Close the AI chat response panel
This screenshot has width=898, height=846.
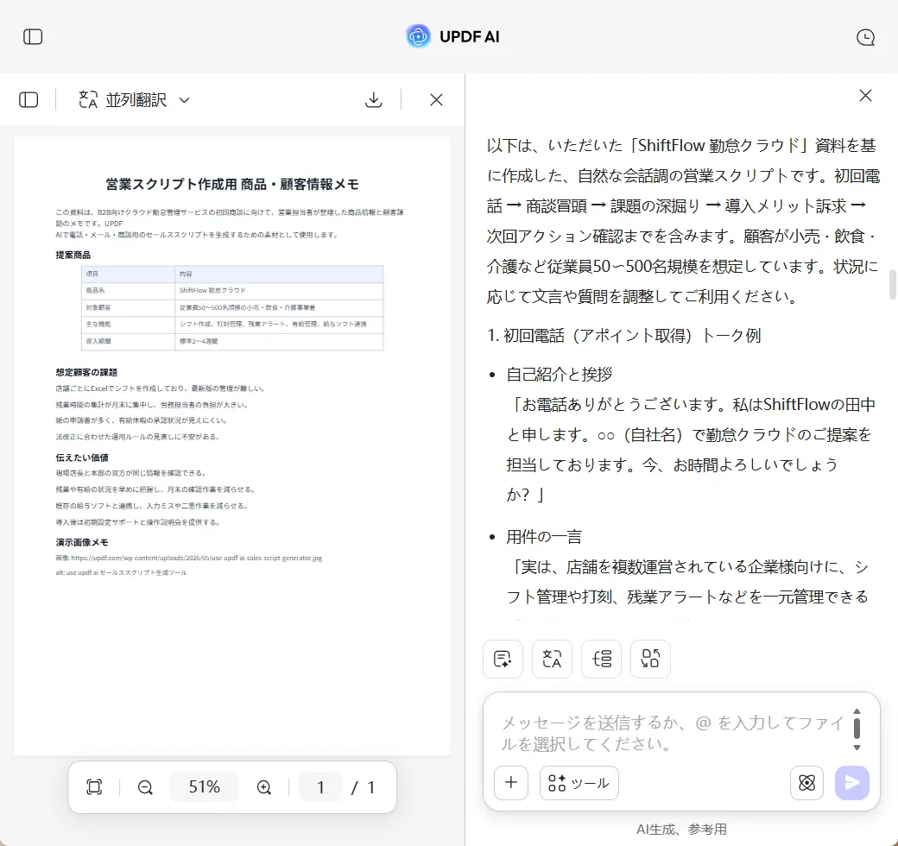tap(865, 96)
